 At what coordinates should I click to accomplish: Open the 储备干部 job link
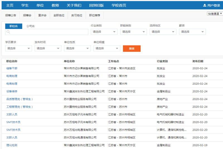[12, 68]
